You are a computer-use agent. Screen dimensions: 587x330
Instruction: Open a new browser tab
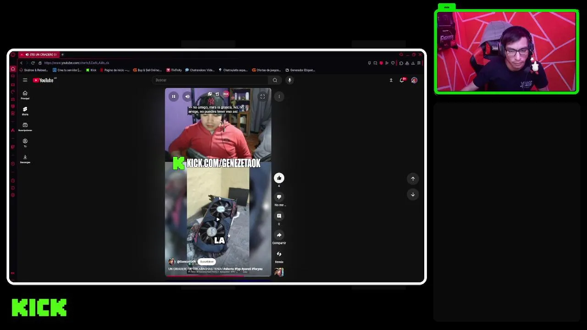click(x=62, y=55)
